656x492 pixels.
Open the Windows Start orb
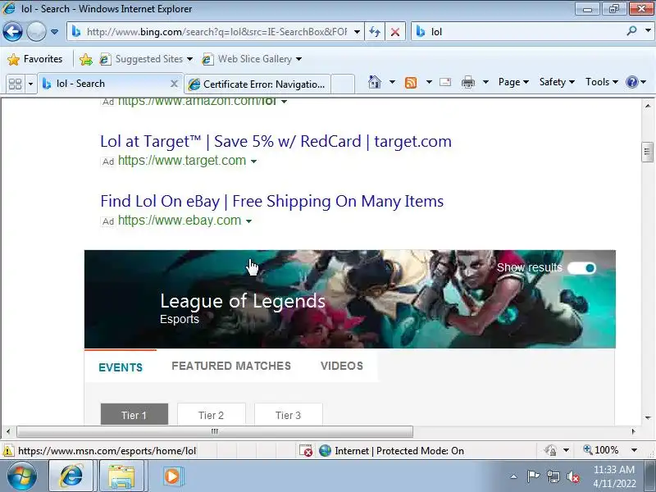tap(22, 476)
